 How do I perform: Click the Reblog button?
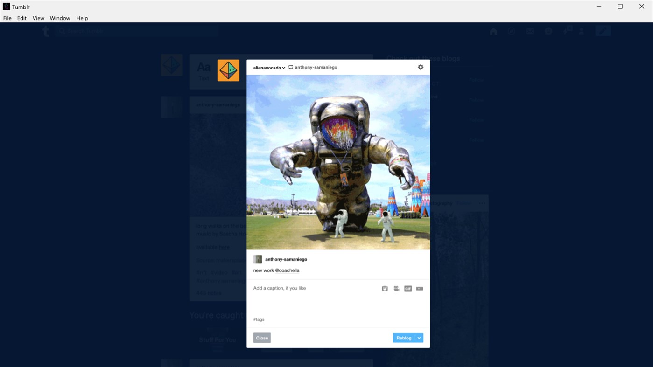[402, 338]
